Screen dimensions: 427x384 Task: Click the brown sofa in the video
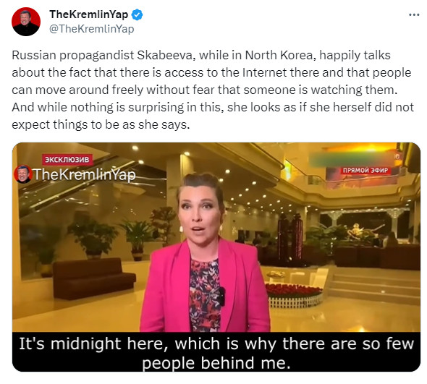click(93, 278)
